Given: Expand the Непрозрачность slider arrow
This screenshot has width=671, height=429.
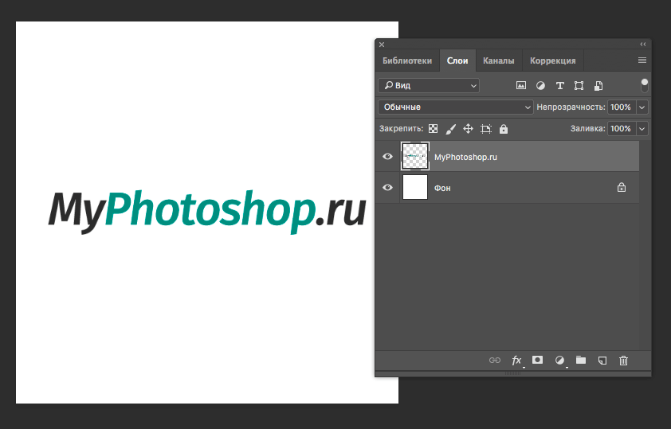Looking at the screenshot, I should click(642, 107).
